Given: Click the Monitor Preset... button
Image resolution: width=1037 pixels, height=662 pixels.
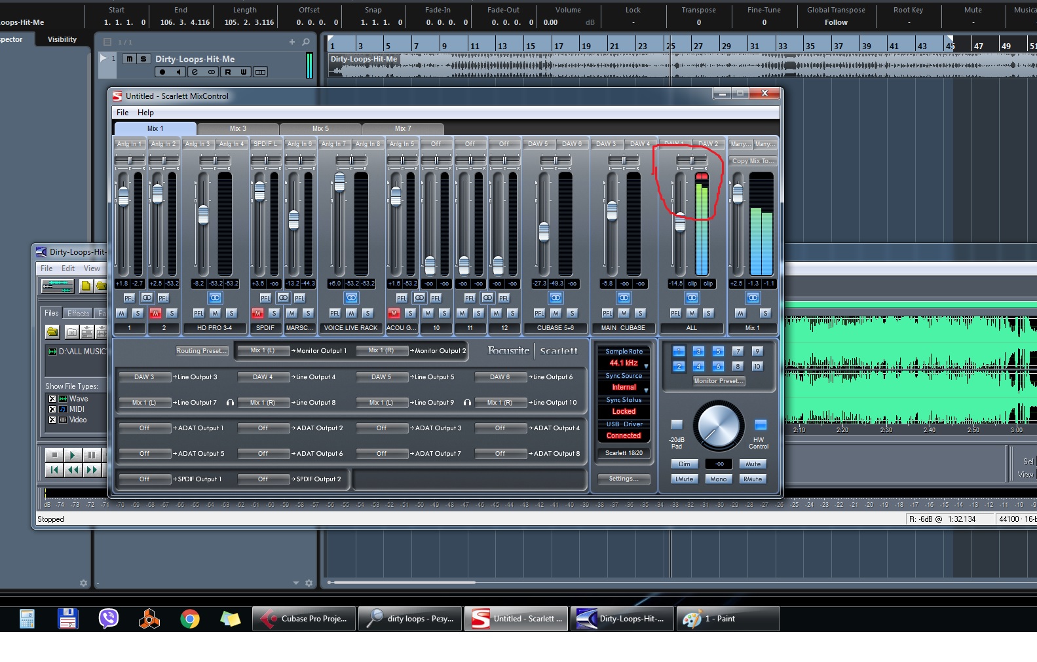Looking at the screenshot, I should tap(719, 381).
